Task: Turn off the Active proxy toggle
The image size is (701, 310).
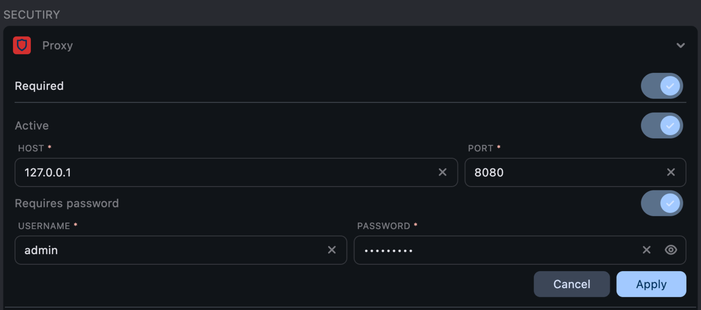Action: pos(662,125)
